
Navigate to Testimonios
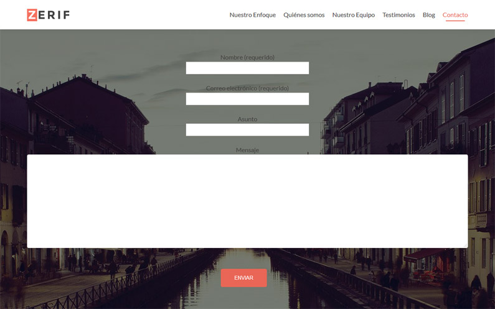pos(398,15)
